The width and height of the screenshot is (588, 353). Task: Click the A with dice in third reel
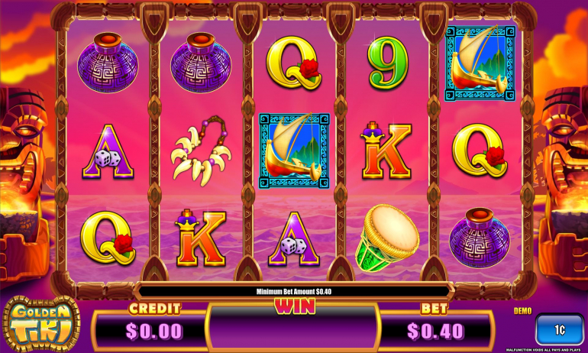[294, 239]
